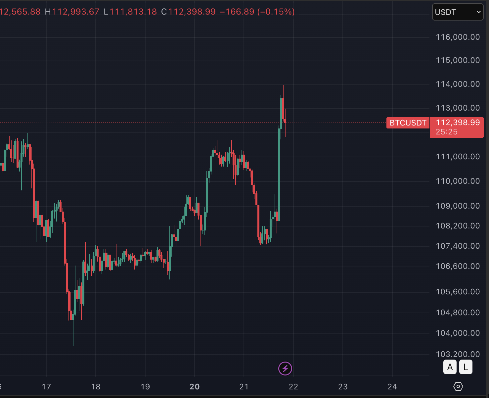Click the BTCUSDT symbol label on price line

coord(408,123)
